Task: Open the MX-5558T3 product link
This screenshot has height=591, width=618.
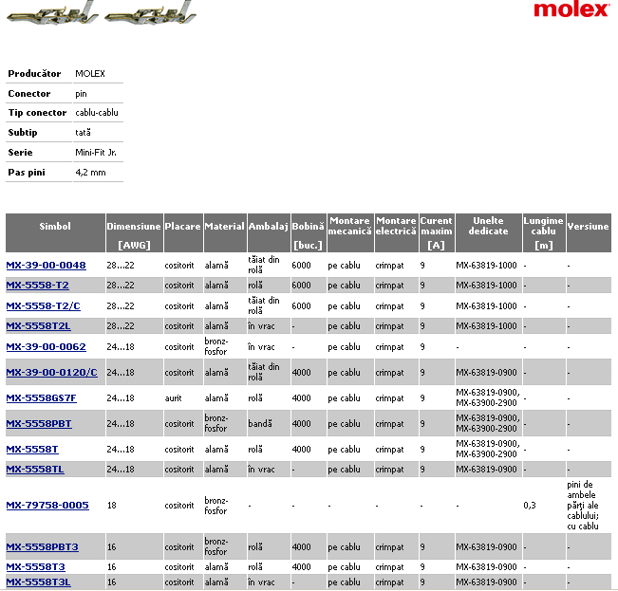Action: point(36,567)
